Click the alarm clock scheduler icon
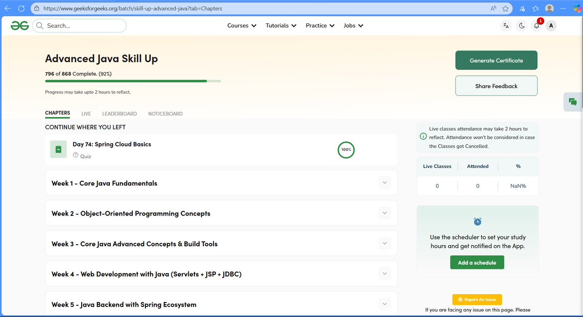The height and width of the screenshot is (317, 583). (477, 221)
